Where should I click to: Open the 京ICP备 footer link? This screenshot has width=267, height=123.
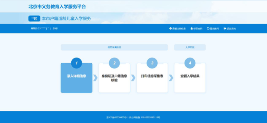tap(118, 117)
